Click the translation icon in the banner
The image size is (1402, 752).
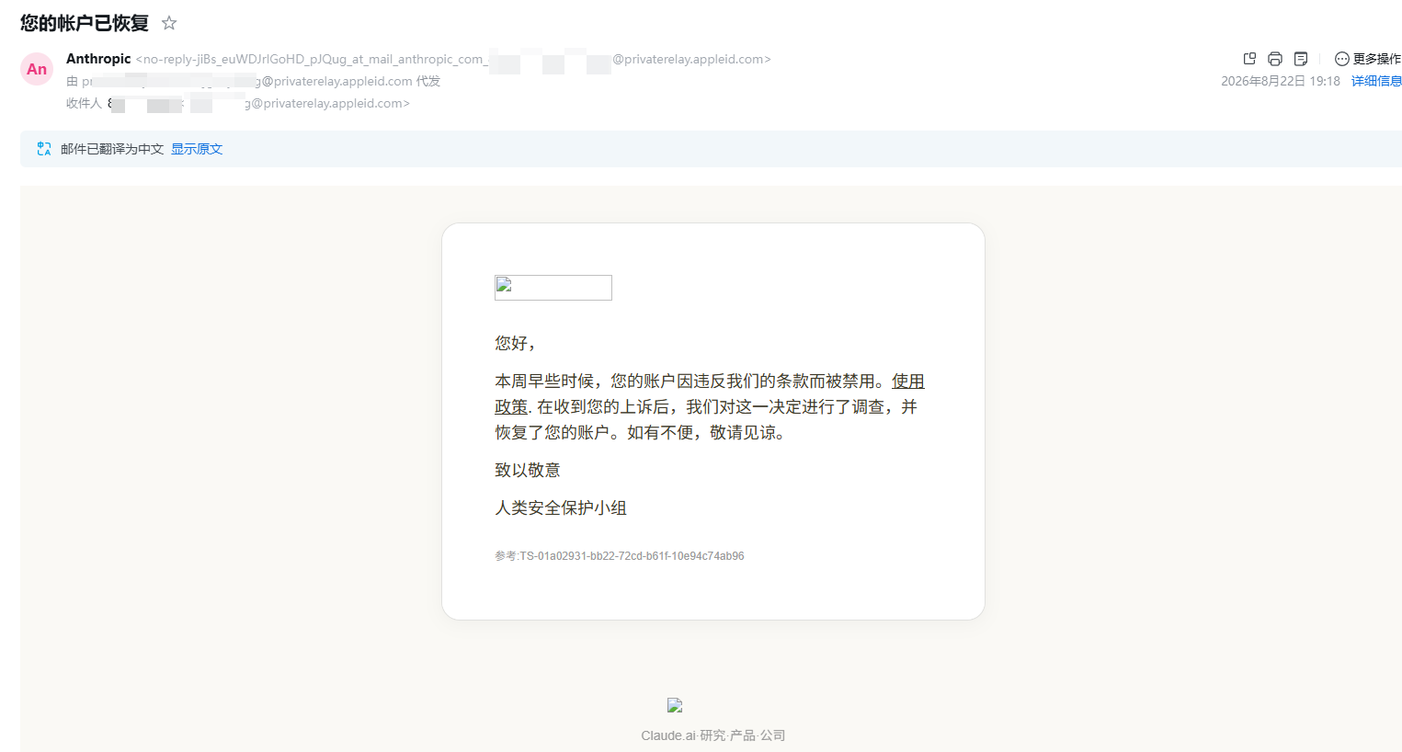tap(44, 149)
